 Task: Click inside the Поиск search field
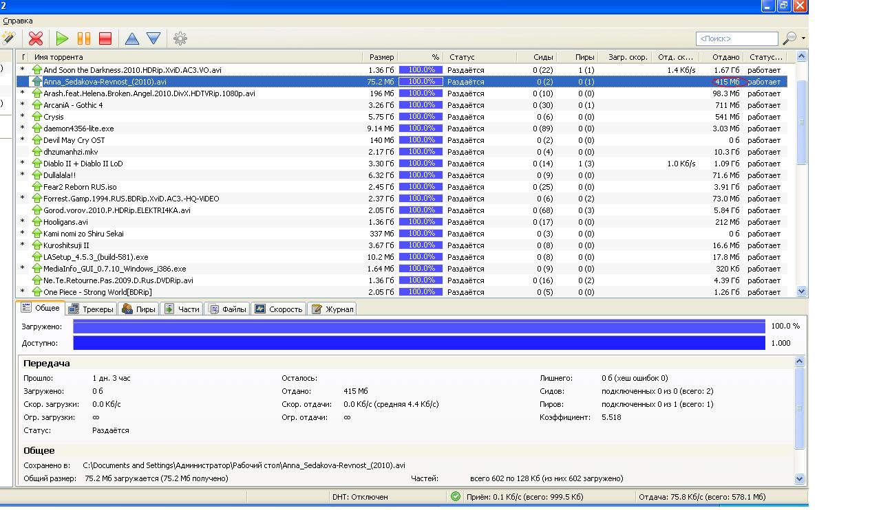736,38
